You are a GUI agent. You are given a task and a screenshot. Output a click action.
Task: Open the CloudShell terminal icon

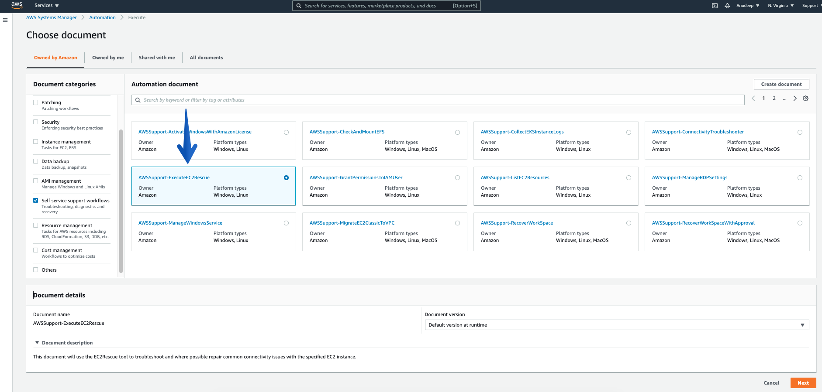tap(715, 6)
